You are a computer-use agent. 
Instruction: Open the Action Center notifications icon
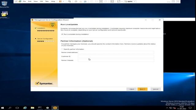[x=190, y=108]
